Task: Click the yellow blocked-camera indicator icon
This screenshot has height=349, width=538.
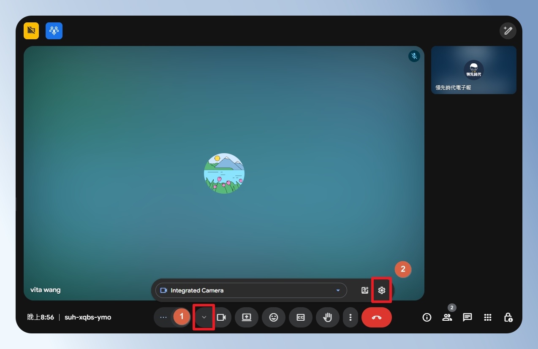Action: (x=31, y=31)
